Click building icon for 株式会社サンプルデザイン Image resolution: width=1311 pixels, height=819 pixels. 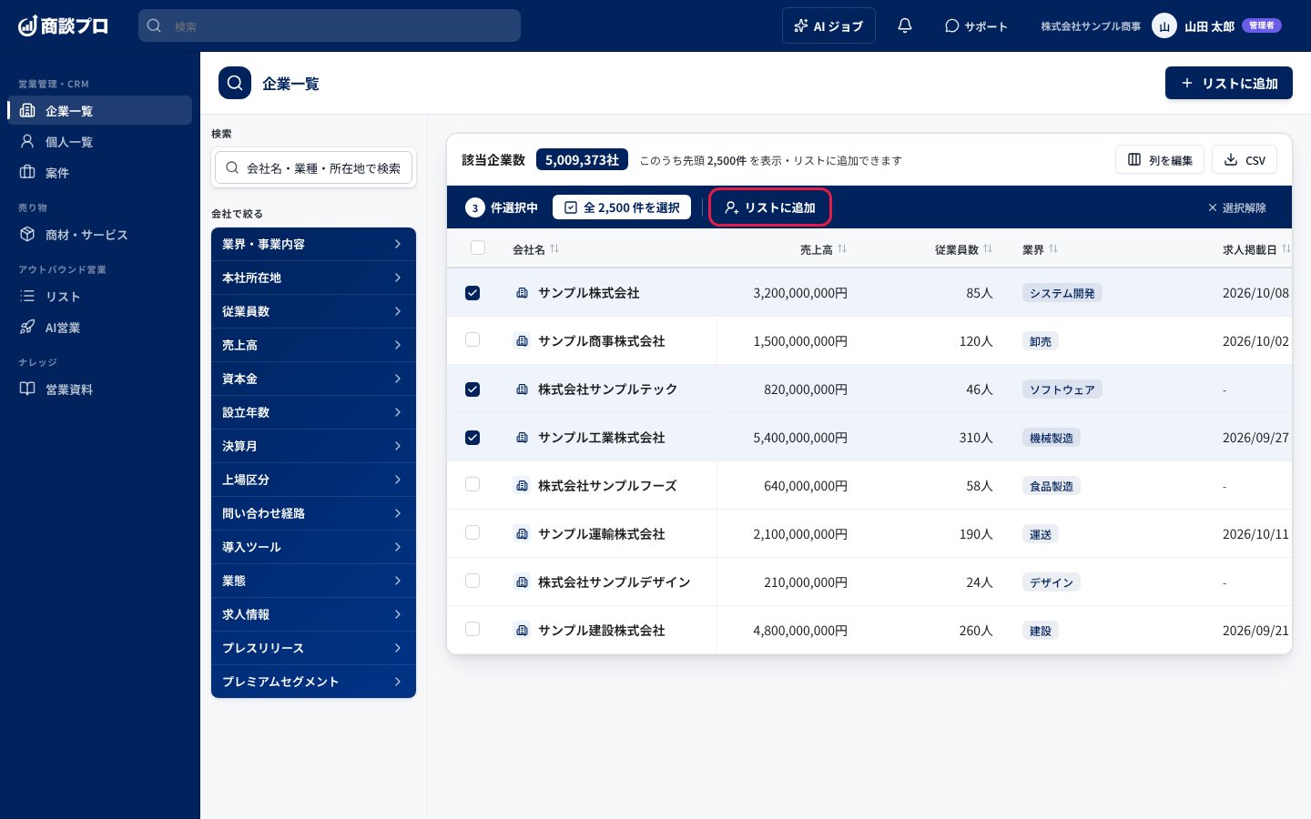tap(522, 582)
